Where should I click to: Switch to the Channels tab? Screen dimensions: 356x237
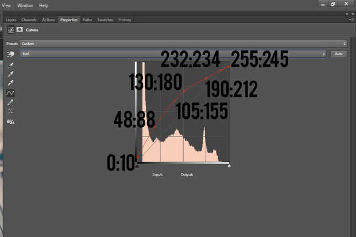coord(29,20)
